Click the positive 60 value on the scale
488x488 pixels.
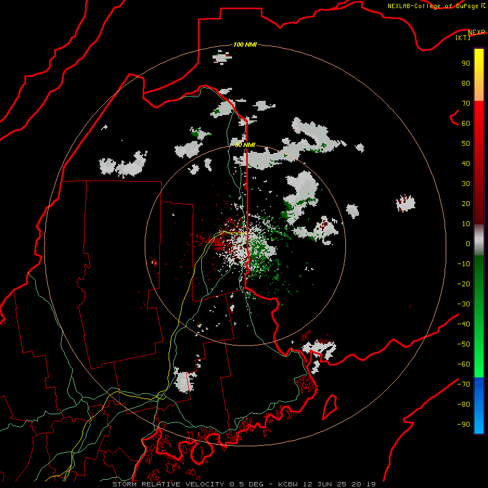pos(466,124)
